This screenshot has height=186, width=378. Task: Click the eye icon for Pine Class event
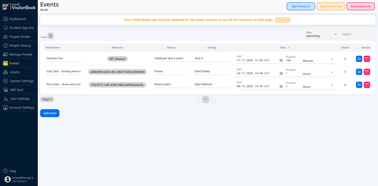pyautogui.click(x=359, y=85)
